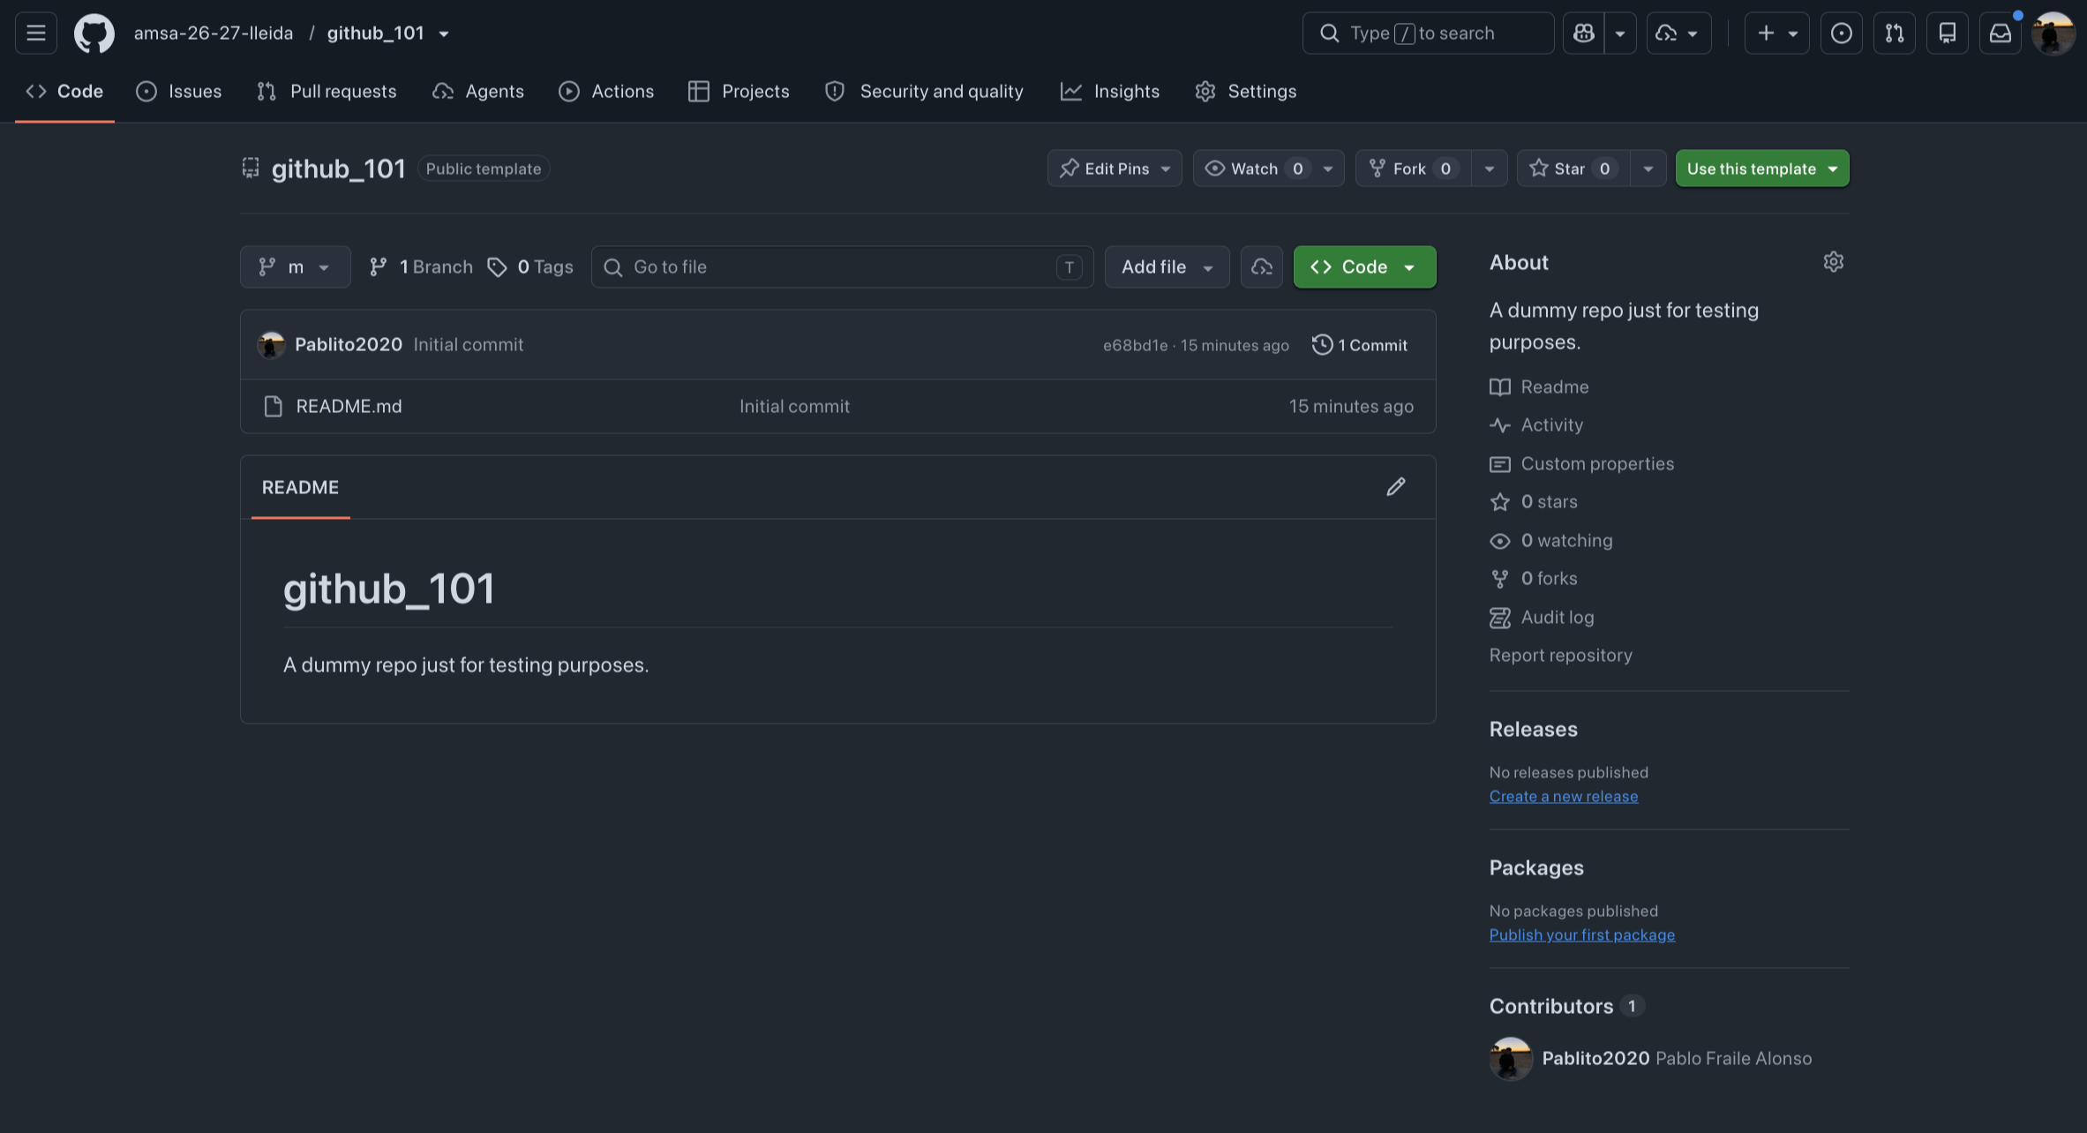View the 1 Branch list
2087x1133 pixels.
point(421,266)
